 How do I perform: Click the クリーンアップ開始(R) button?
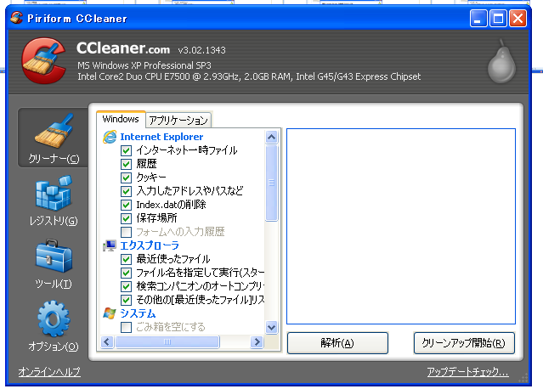pyautogui.click(x=464, y=343)
